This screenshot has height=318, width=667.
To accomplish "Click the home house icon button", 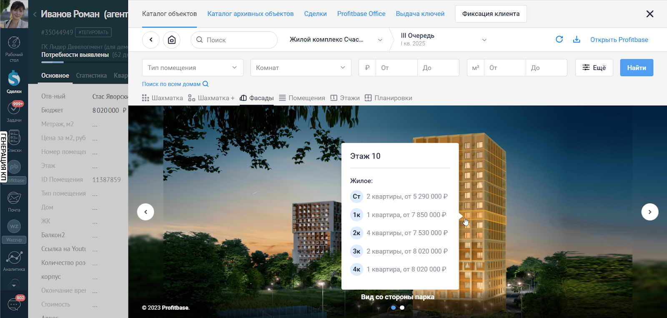I will 172,40.
